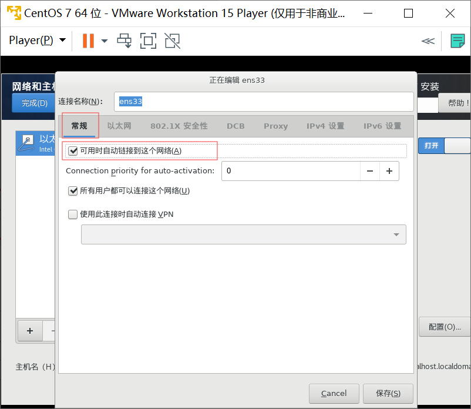This screenshot has width=471, height=409.
Task: Increase connection priority with plus button
Action: click(x=389, y=171)
